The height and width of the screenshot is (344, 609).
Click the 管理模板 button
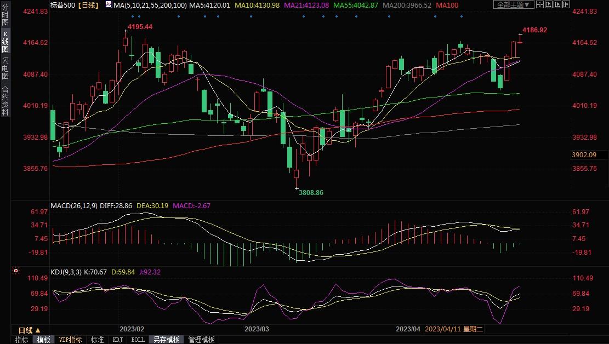[x=202, y=340]
